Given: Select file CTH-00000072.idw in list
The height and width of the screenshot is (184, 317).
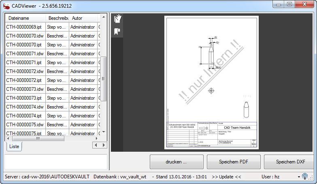Looking at the screenshot, I should click(25, 71).
